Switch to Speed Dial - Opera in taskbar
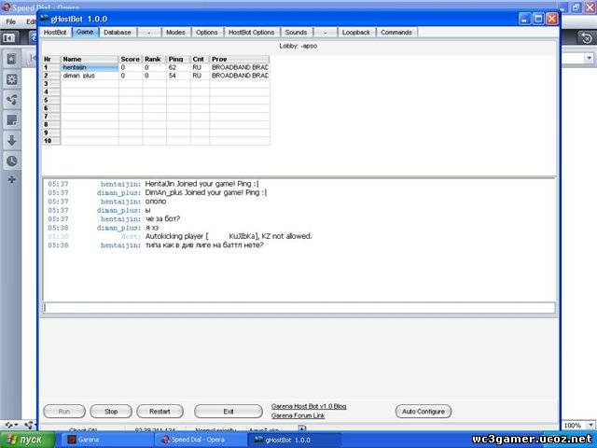 coord(200,440)
